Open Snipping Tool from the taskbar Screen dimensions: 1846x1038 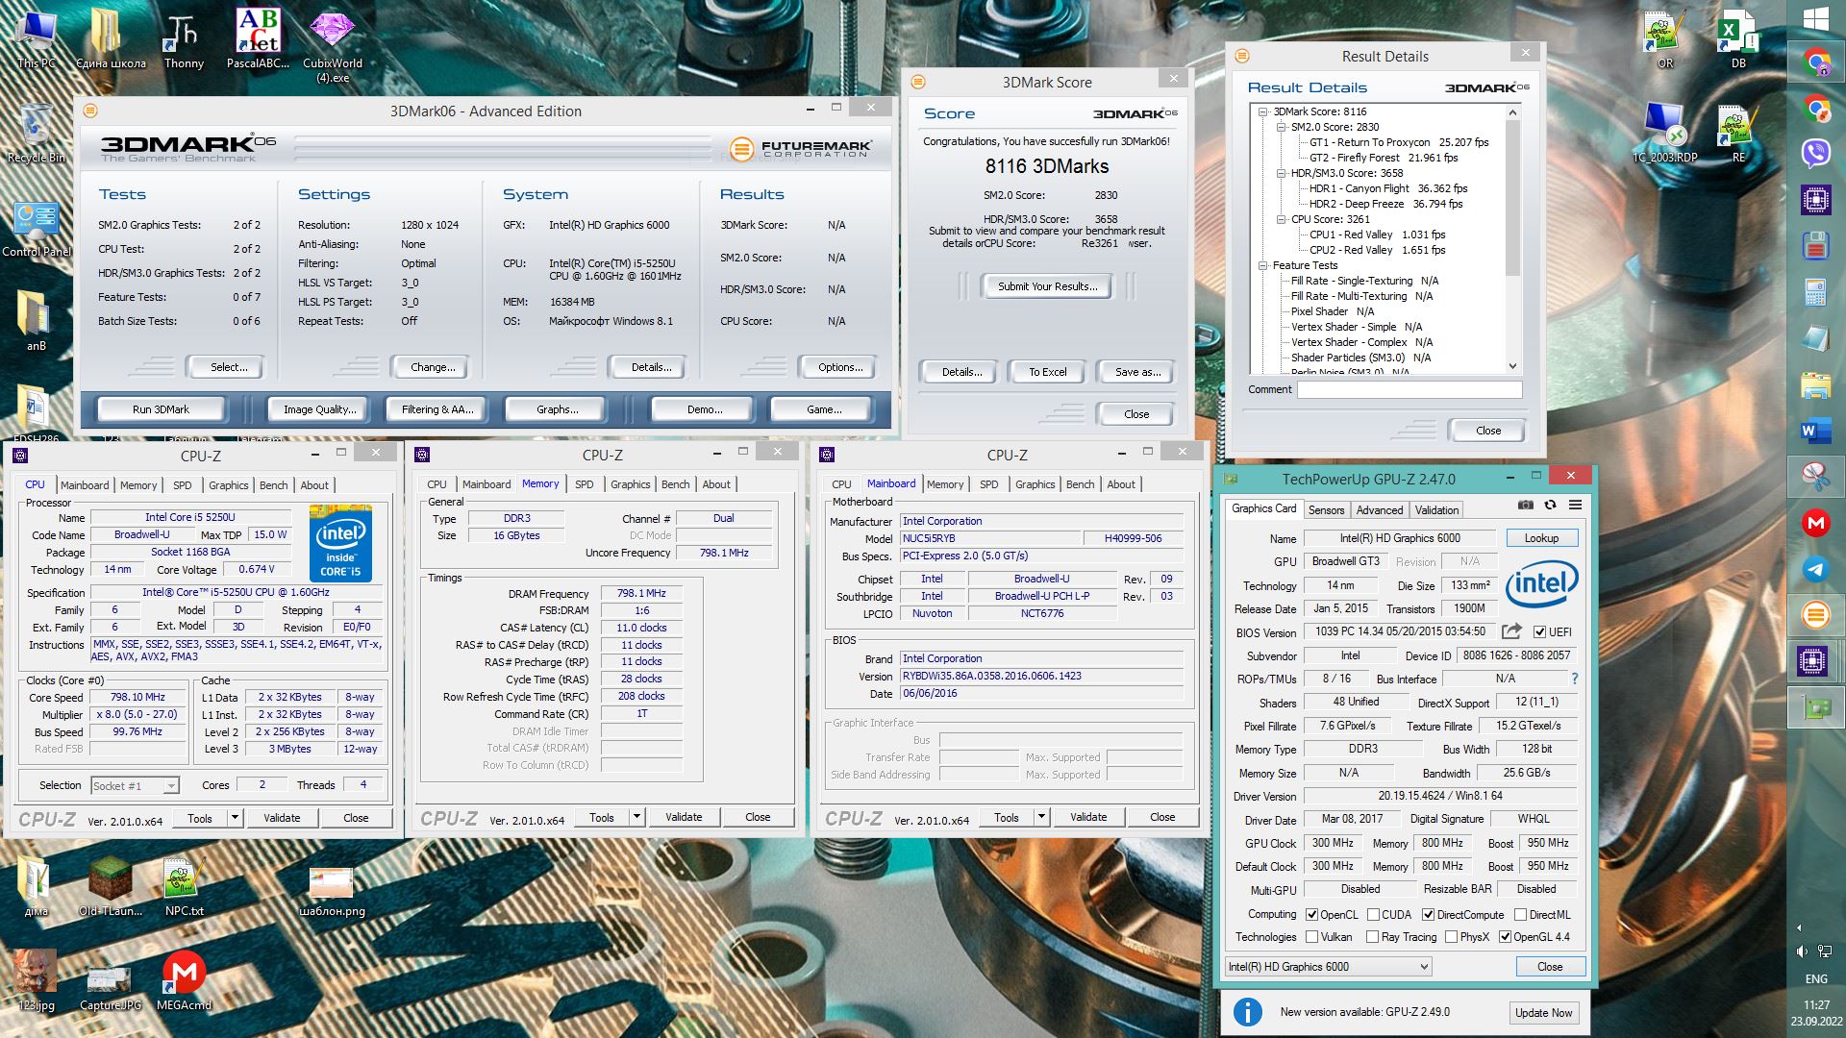point(1815,476)
